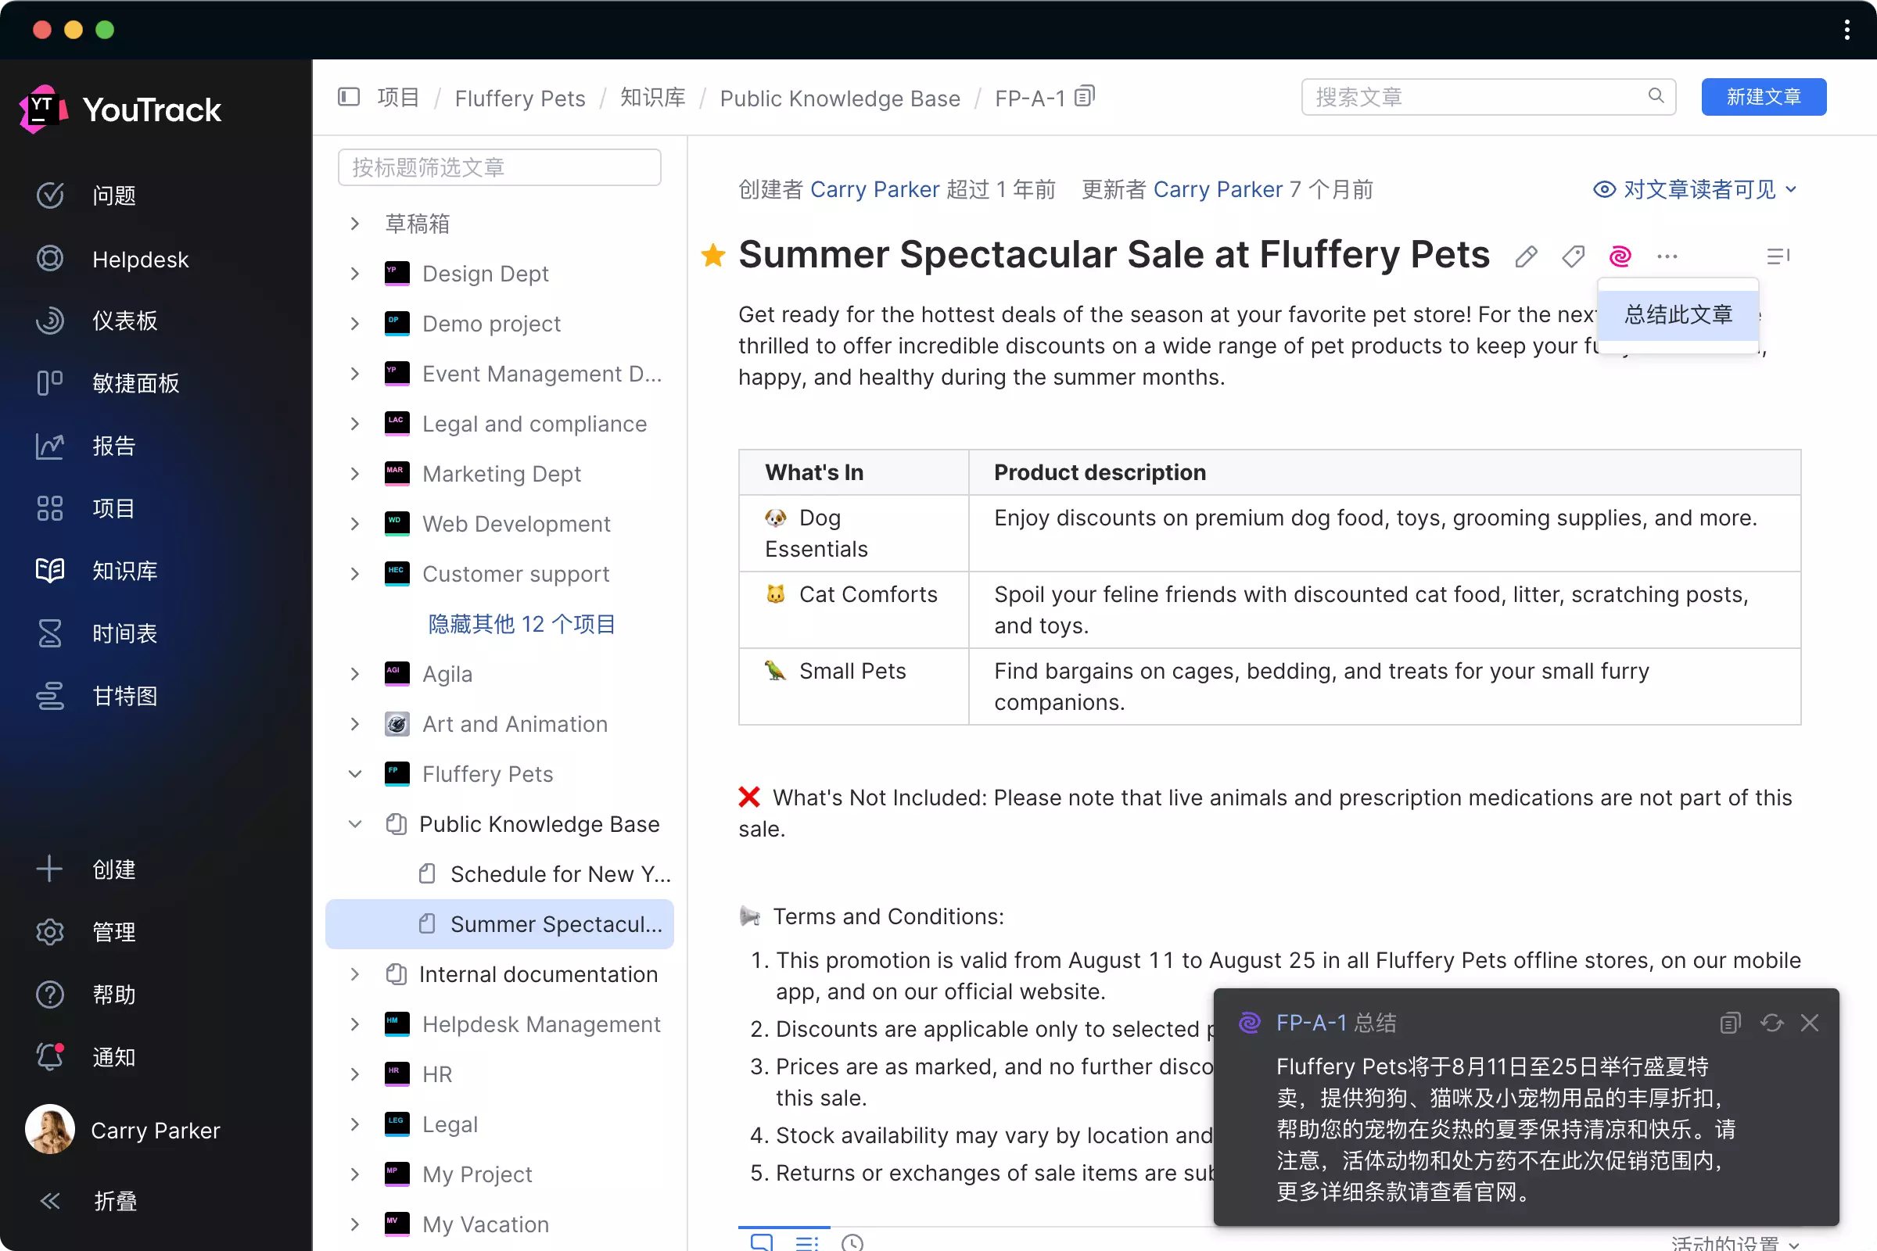Click the 隐藏其他 12 个项目 link

[521, 624]
